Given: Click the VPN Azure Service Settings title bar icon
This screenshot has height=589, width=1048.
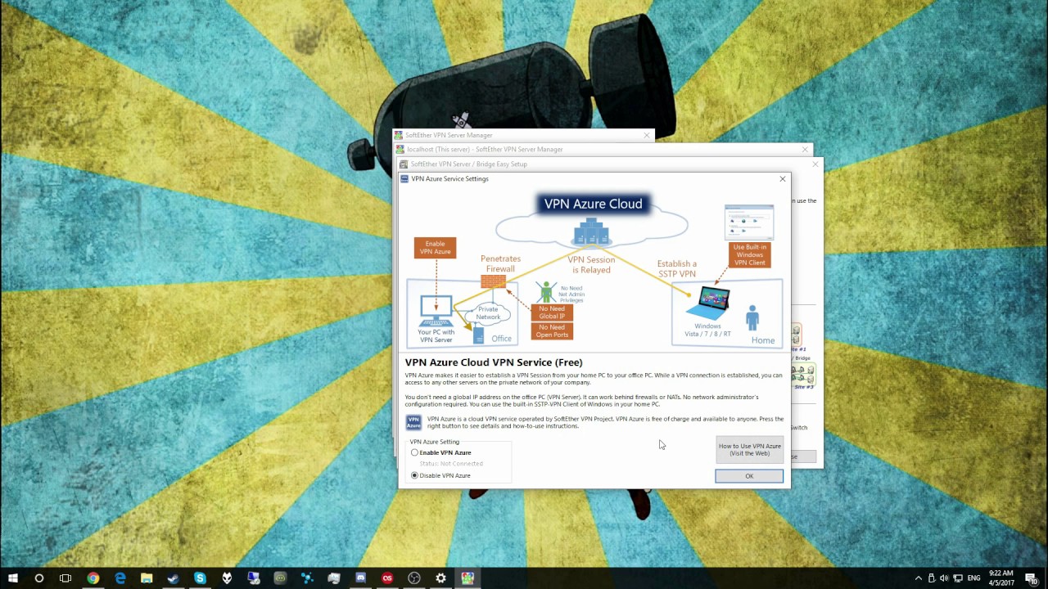Looking at the screenshot, I should [x=404, y=178].
